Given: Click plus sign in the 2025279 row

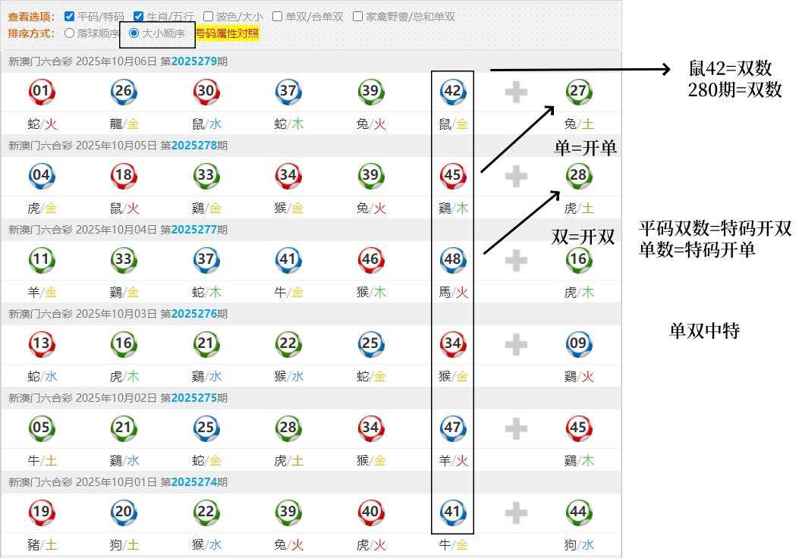Looking at the screenshot, I should click(x=516, y=92).
